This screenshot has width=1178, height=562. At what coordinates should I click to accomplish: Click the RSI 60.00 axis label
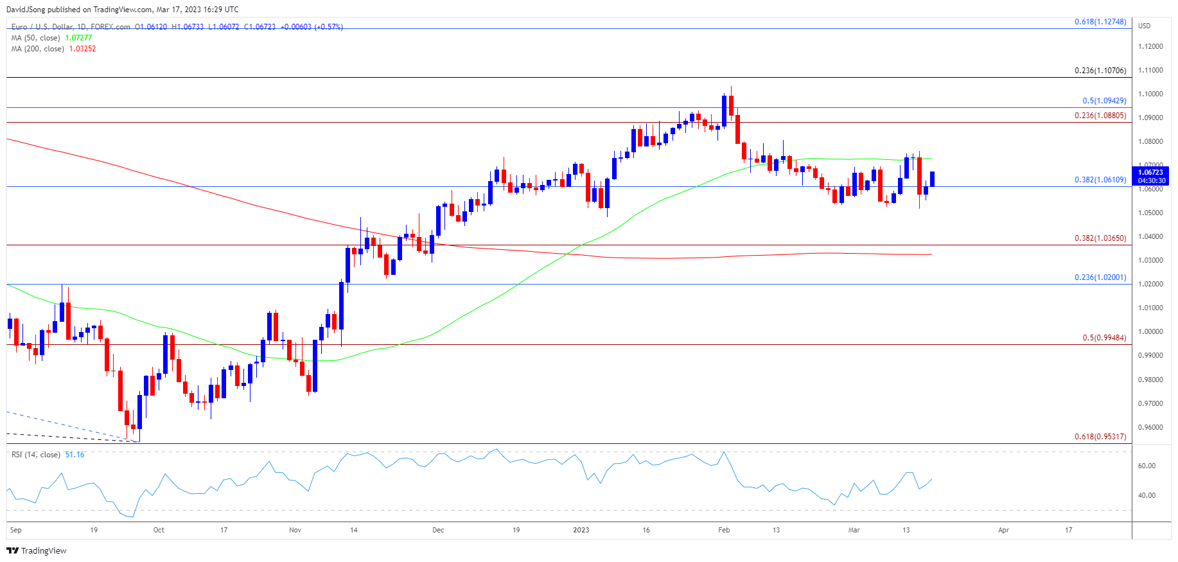pyautogui.click(x=1147, y=466)
